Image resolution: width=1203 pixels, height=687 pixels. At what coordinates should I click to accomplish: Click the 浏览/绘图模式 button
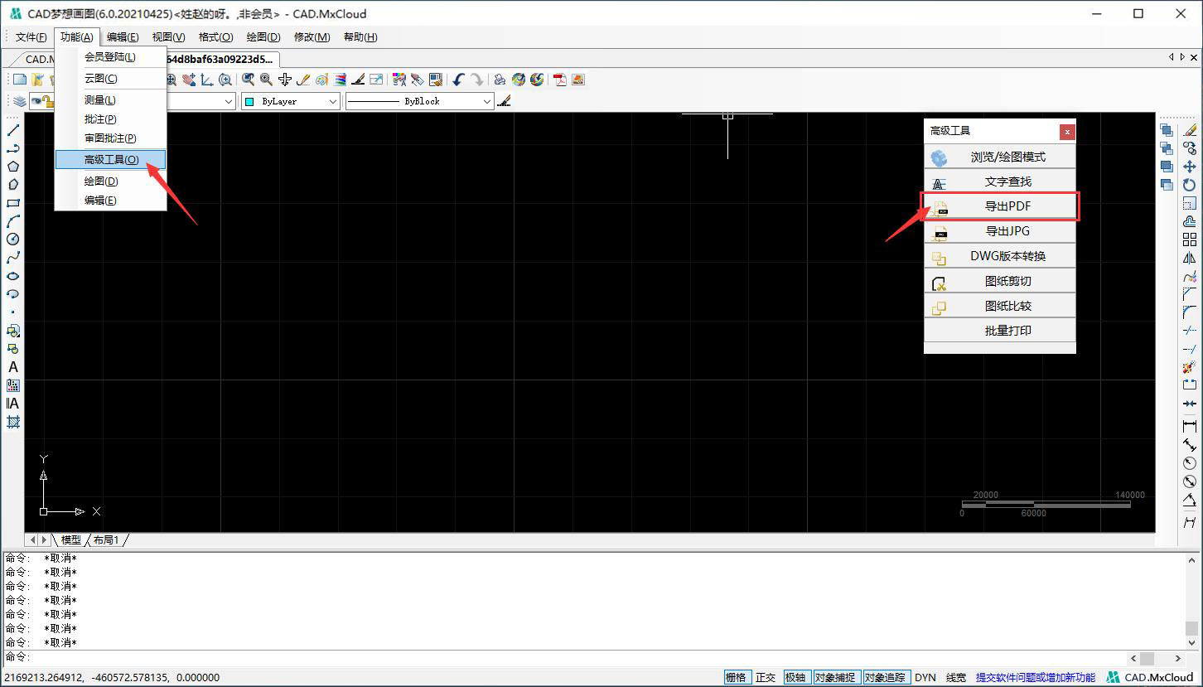pyautogui.click(x=1000, y=157)
